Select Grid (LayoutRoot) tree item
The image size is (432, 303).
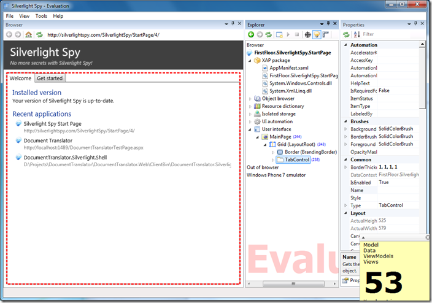[x=296, y=144]
